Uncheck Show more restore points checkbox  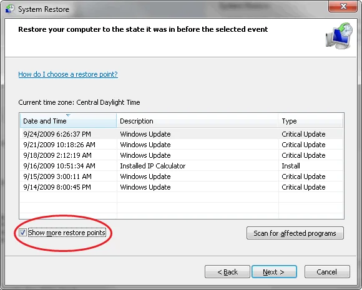[22, 233]
